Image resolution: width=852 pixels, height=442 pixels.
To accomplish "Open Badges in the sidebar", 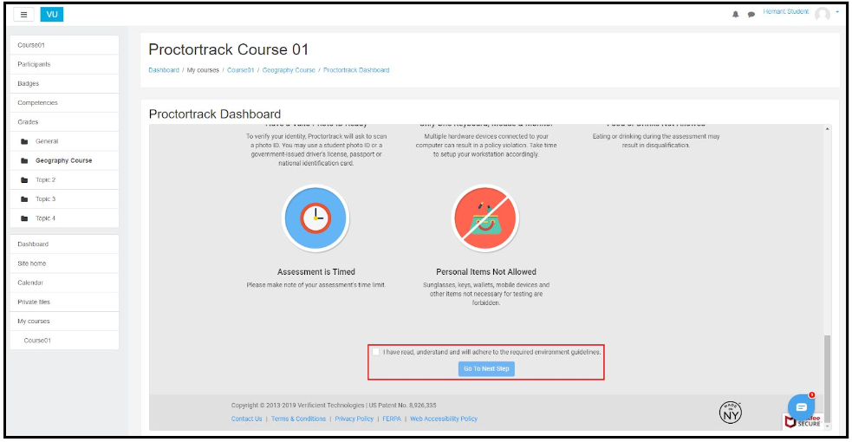I will [x=64, y=83].
